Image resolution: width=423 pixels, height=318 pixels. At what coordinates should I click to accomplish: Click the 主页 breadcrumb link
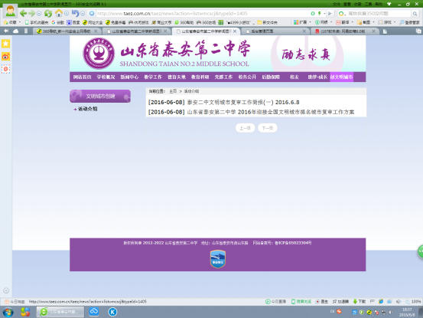point(173,91)
